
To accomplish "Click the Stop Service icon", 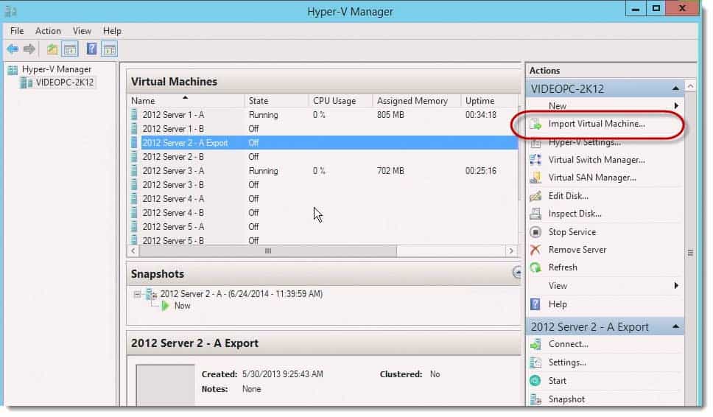I will point(535,232).
